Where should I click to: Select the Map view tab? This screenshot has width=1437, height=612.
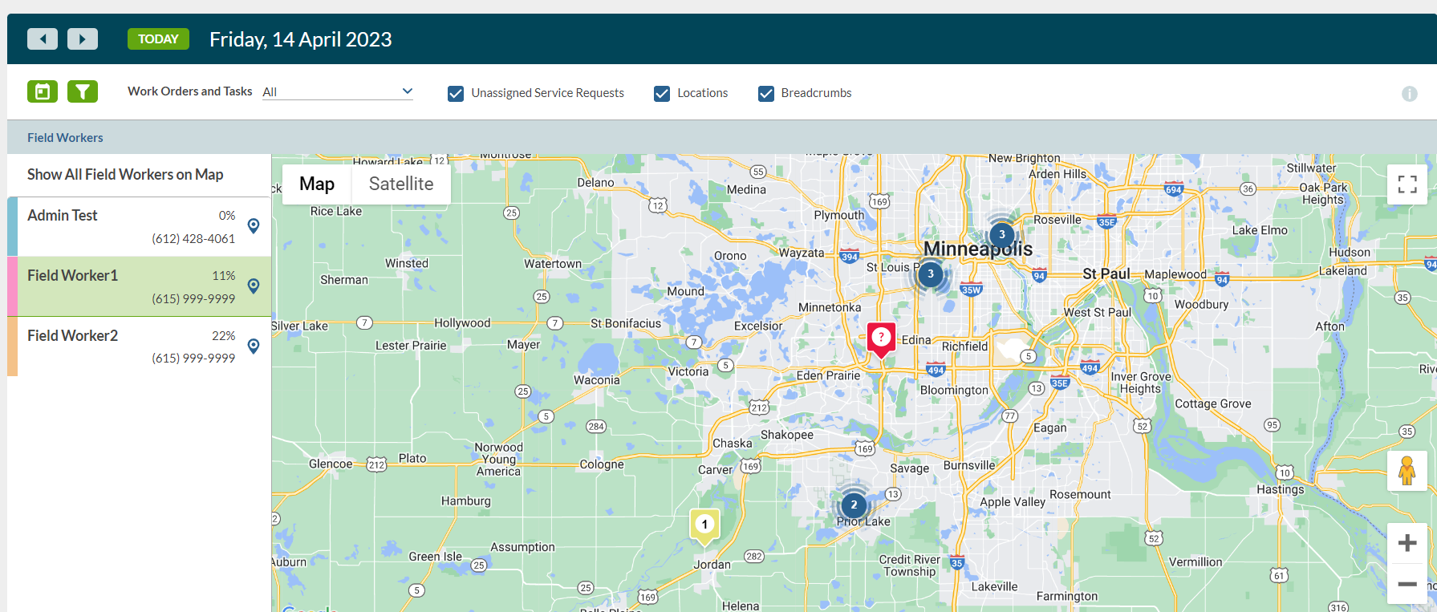pyautogui.click(x=317, y=184)
